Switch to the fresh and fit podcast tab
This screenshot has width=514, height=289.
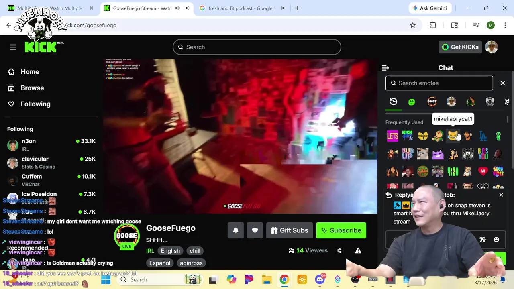243,8
